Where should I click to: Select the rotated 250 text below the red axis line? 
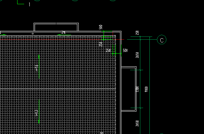(101, 44)
